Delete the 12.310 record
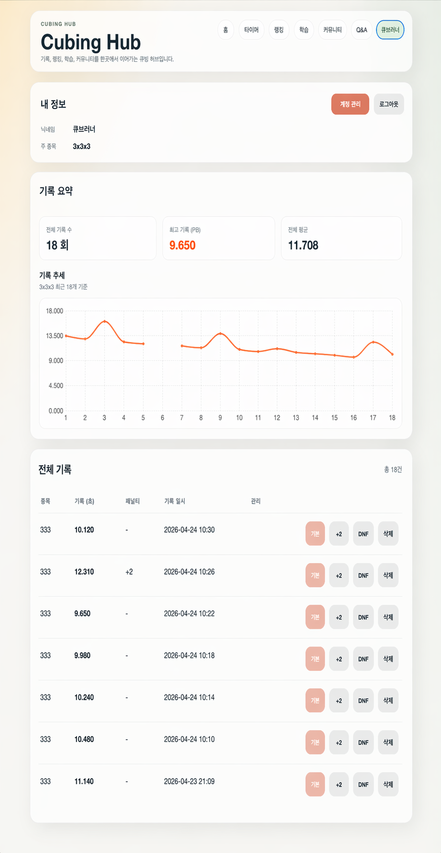Viewport: 441px width, 853px height. click(x=388, y=575)
